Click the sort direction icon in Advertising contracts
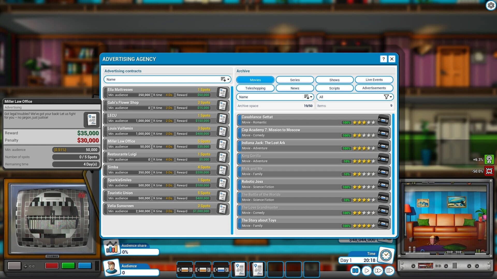The image size is (497, 279). [223, 79]
